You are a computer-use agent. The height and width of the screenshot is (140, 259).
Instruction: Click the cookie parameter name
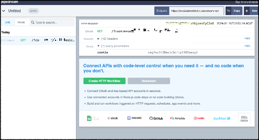(103, 52)
